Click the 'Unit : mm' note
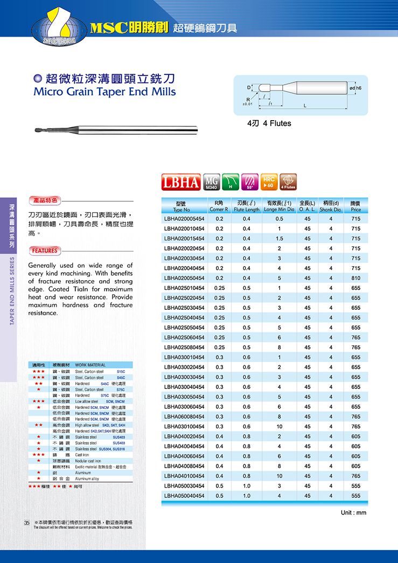The image size is (398, 563). click(353, 512)
